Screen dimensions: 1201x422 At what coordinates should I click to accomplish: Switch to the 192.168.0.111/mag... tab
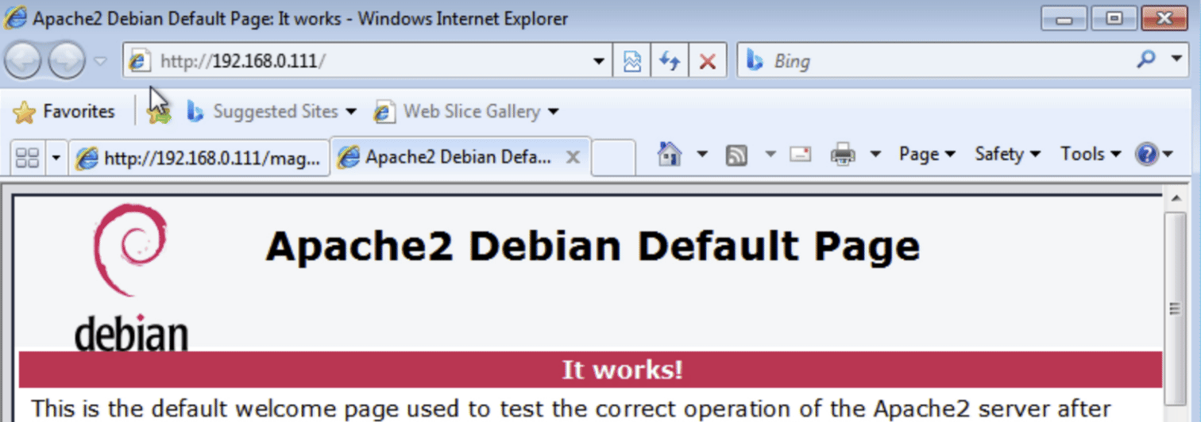(x=199, y=158)
